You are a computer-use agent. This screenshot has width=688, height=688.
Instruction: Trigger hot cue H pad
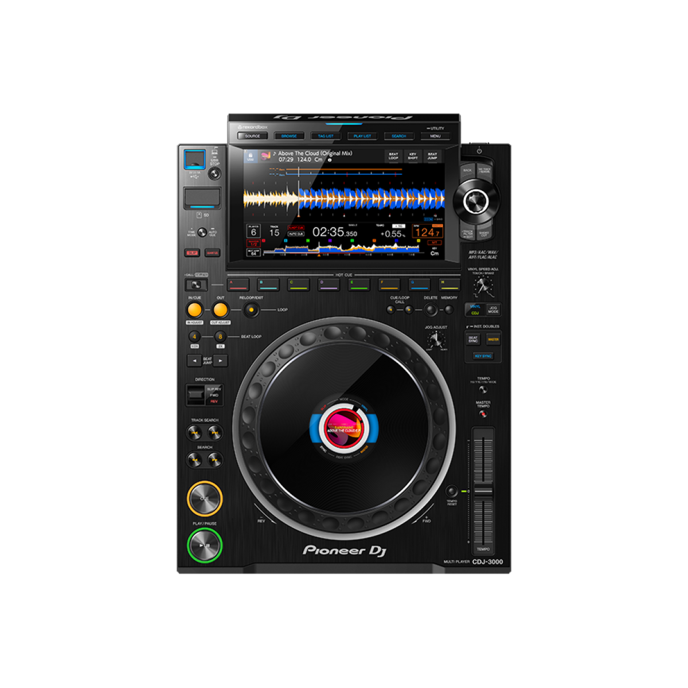[x=450, y=285]
